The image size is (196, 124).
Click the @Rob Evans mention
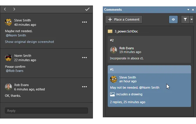point(15,71)
